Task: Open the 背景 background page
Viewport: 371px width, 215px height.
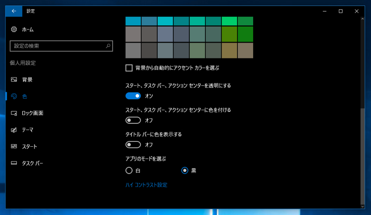Action: click(x=21, y=80)
